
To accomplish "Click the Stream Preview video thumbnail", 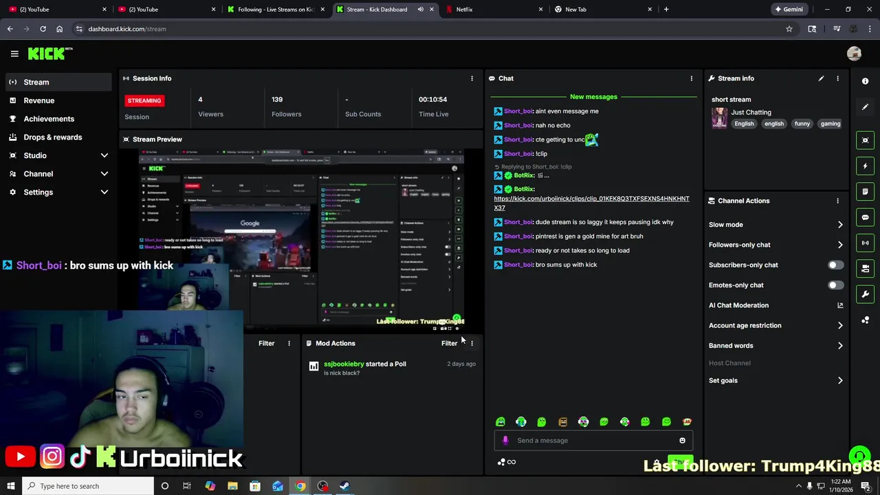I will (x=301, y=240).
